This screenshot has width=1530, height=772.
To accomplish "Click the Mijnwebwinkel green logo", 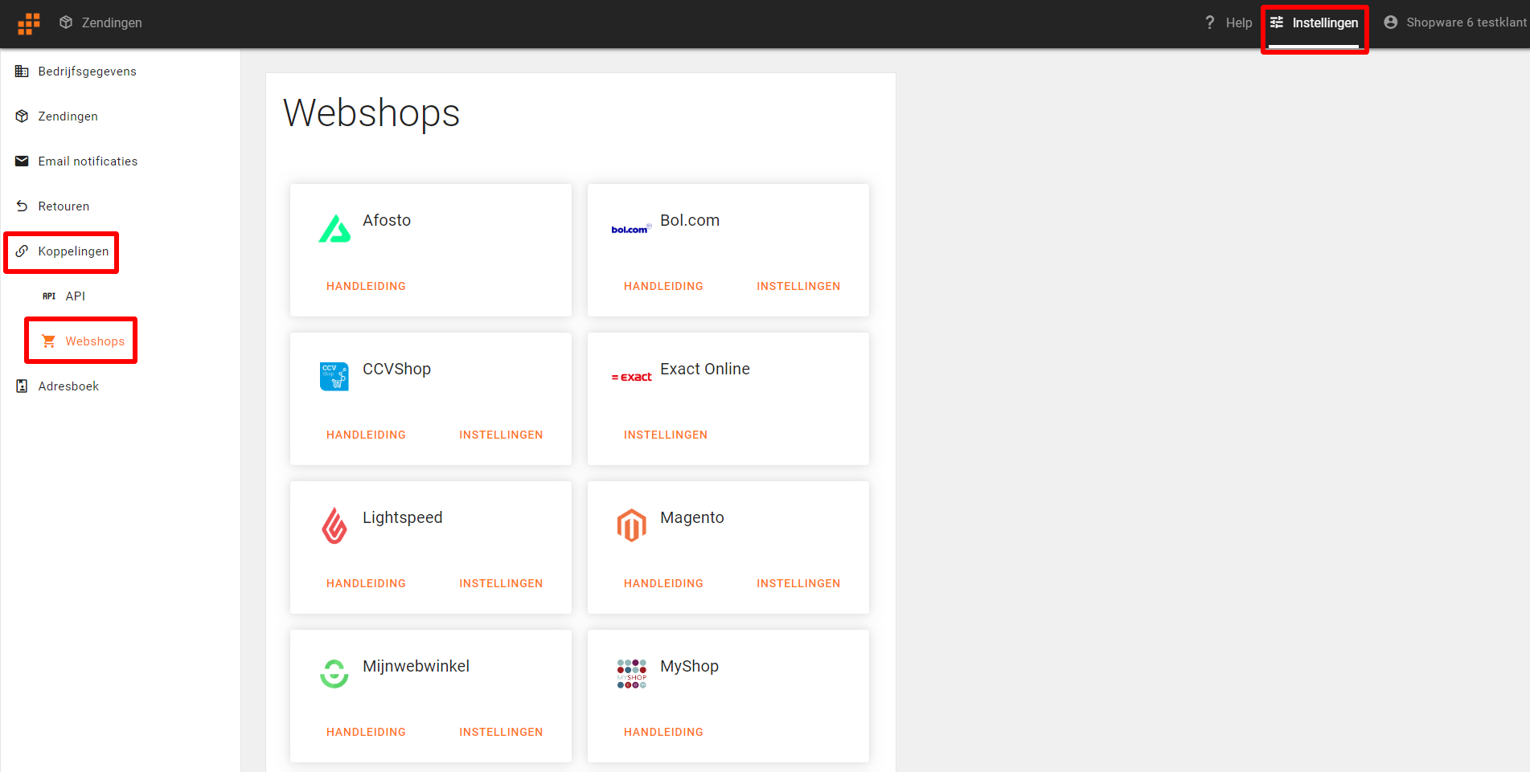I will tap(334, 674).
